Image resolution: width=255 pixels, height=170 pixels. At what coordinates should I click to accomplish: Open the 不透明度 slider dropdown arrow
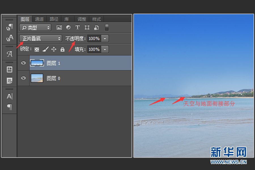105,39
